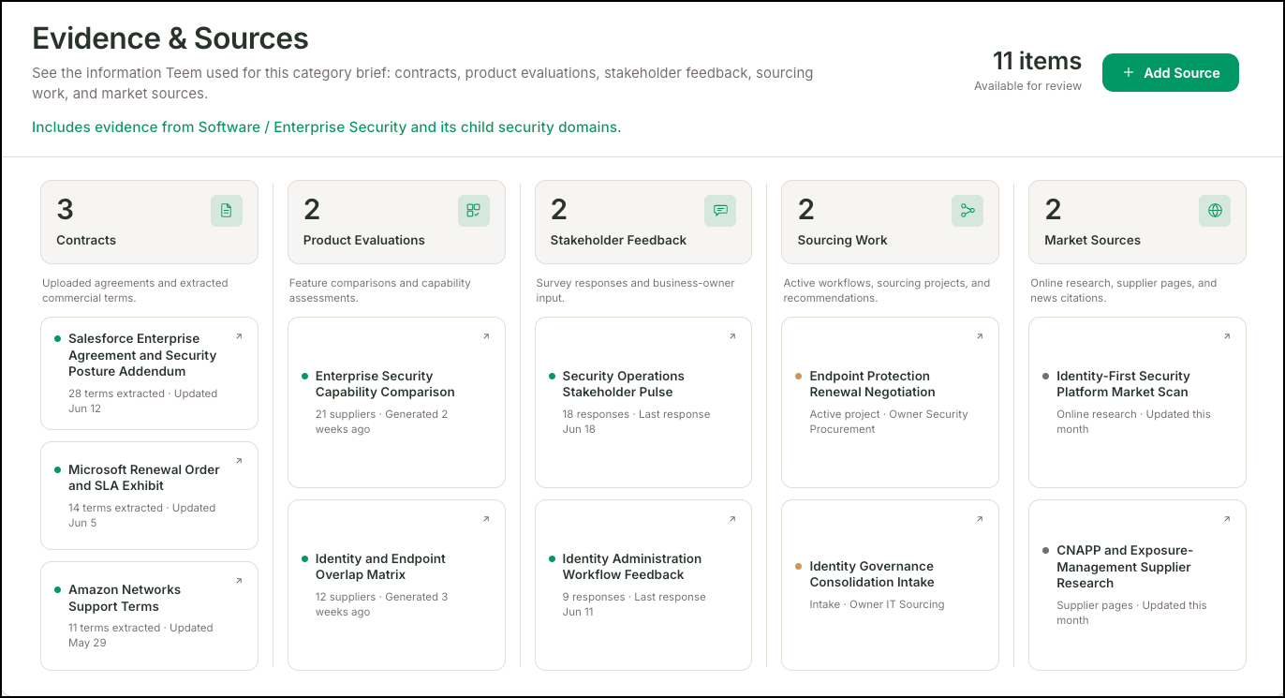Click the Add Source button
1285x698 pixels.
tap(1170, 72)
